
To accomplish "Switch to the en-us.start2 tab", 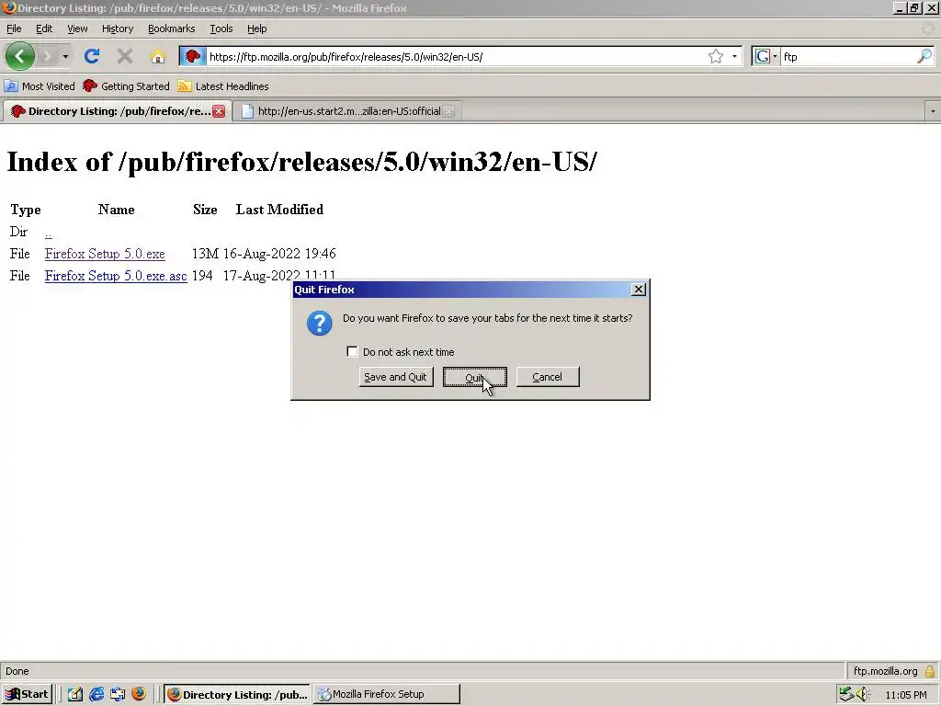I will coord(348,111).
